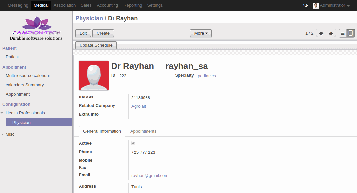357x193 pixels.
Task: Click the phone number +25 777 123
Action: click(143, 152)
